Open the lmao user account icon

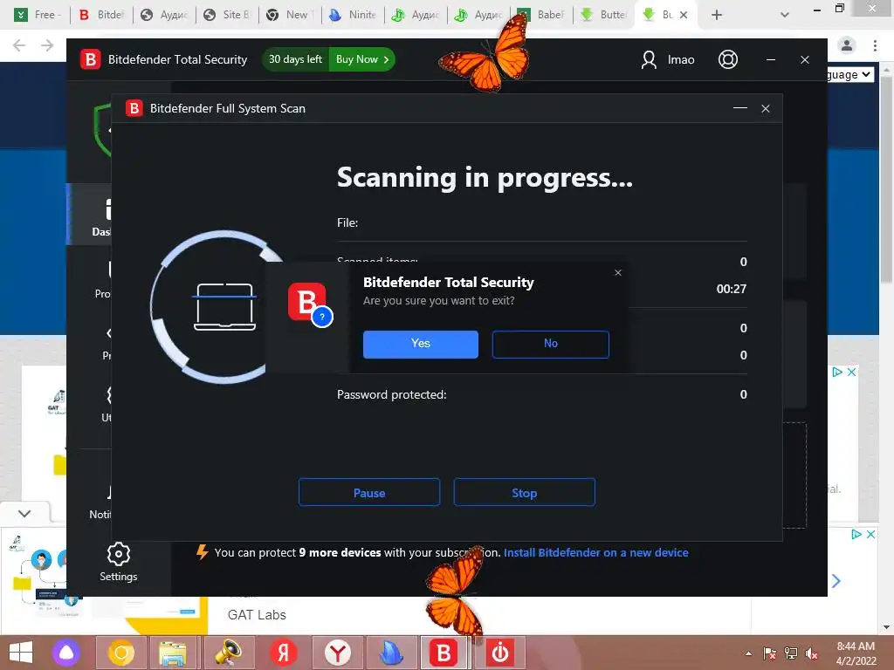649,59
